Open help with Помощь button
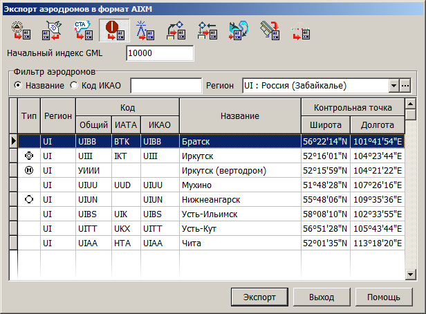This screenshot has height=314, width=426. click(x=383, y=297)
